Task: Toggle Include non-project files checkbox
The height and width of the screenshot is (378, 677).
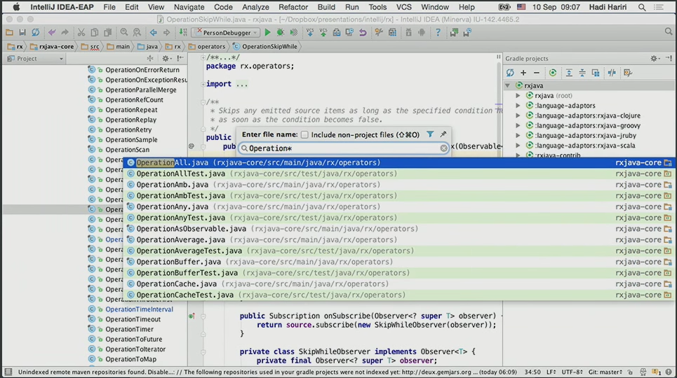Action: click(304, 134)
